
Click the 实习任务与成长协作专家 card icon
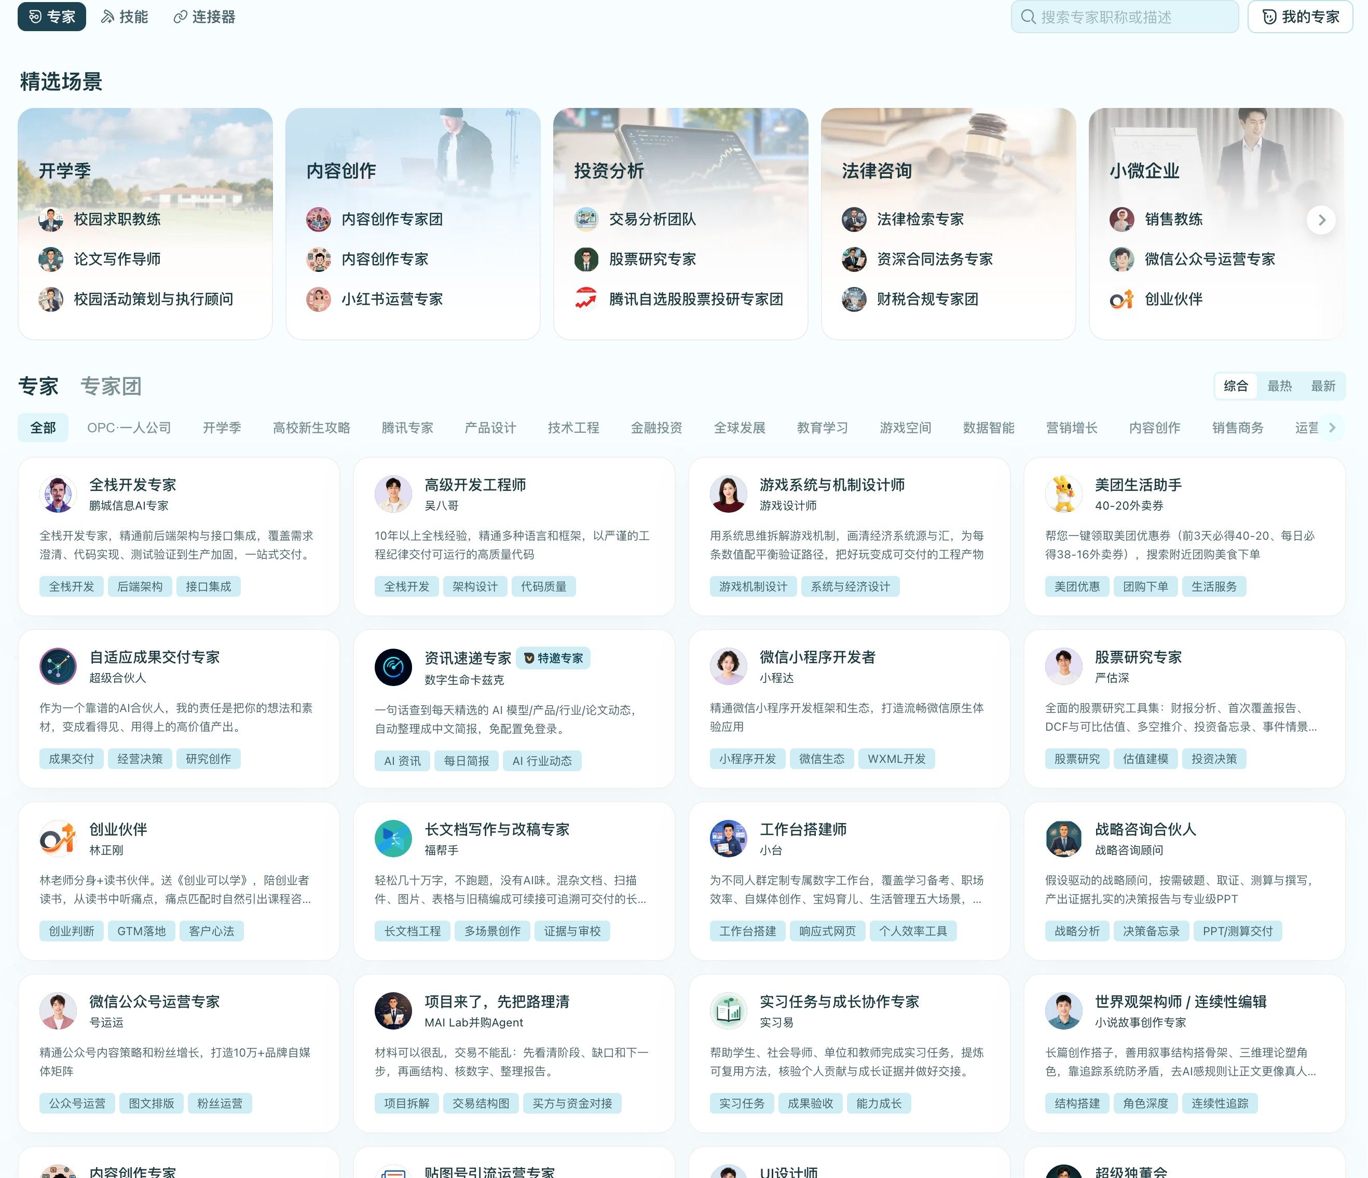tap(728, 1011)
